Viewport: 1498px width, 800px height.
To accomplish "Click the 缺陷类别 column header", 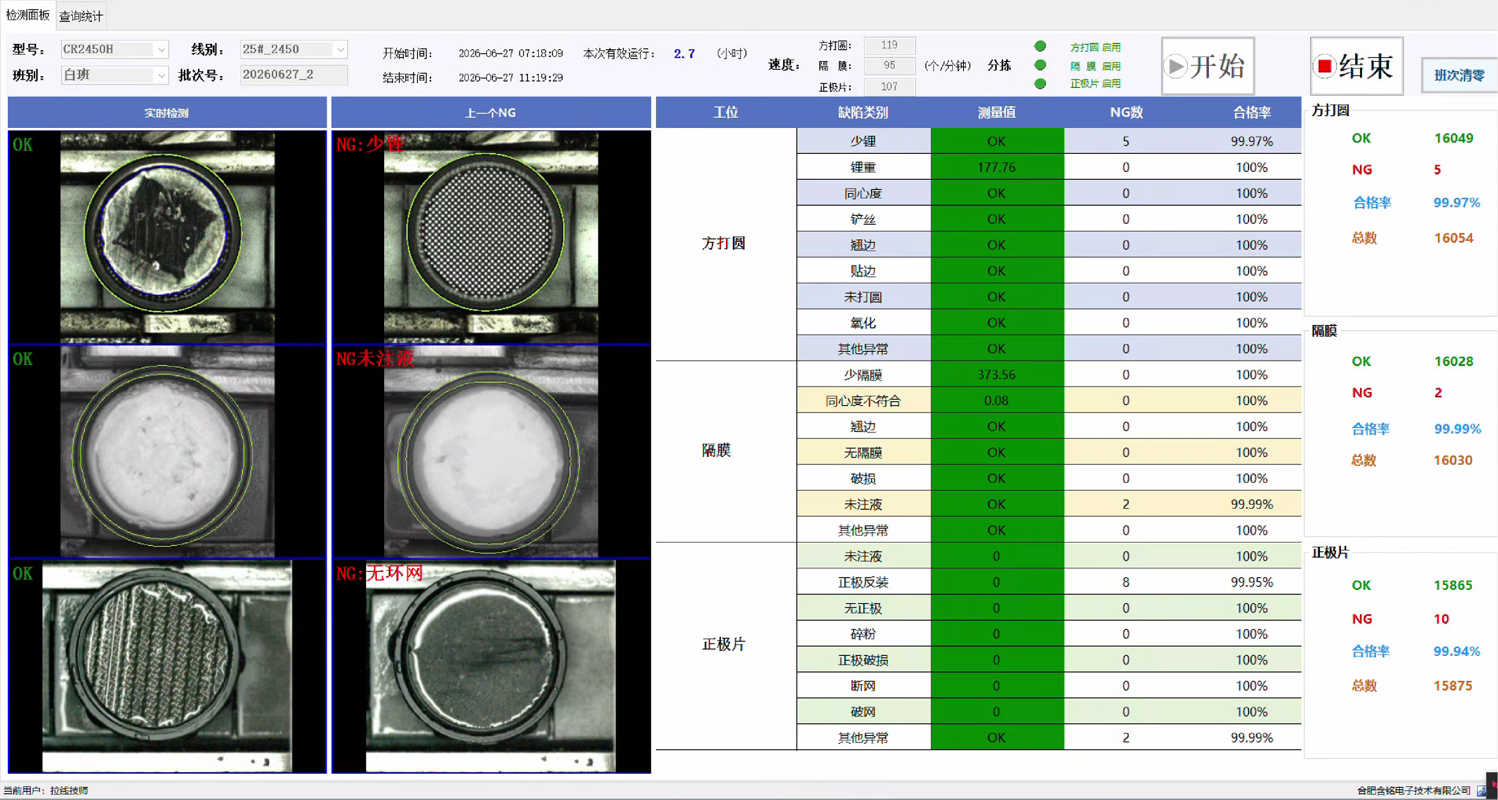I will (x=863, y=113).
